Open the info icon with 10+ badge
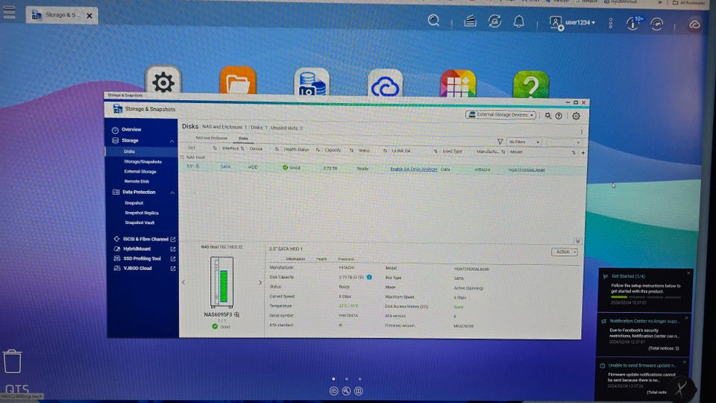716x403 pixels. pyautogui.click(x=634, y=23)
